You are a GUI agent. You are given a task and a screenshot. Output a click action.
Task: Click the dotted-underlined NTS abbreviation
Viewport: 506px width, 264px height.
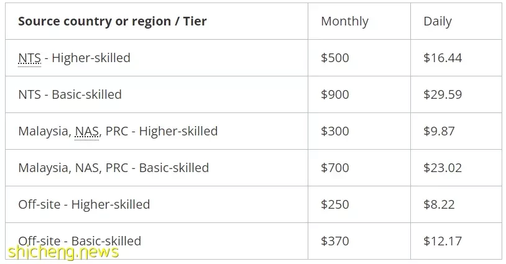pyautogui.click(x=30, y=58)
